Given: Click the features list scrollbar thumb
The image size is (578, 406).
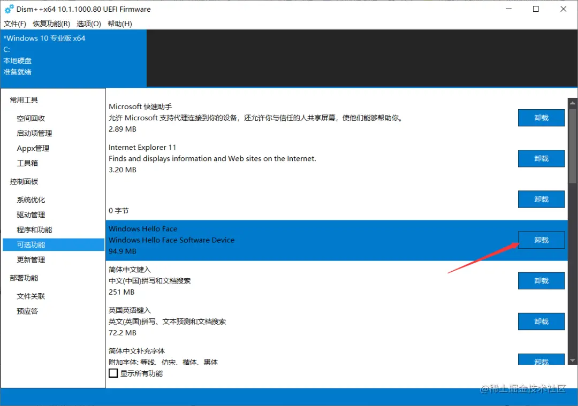Looking at the screenshot, I should click(x=573, y=145).
